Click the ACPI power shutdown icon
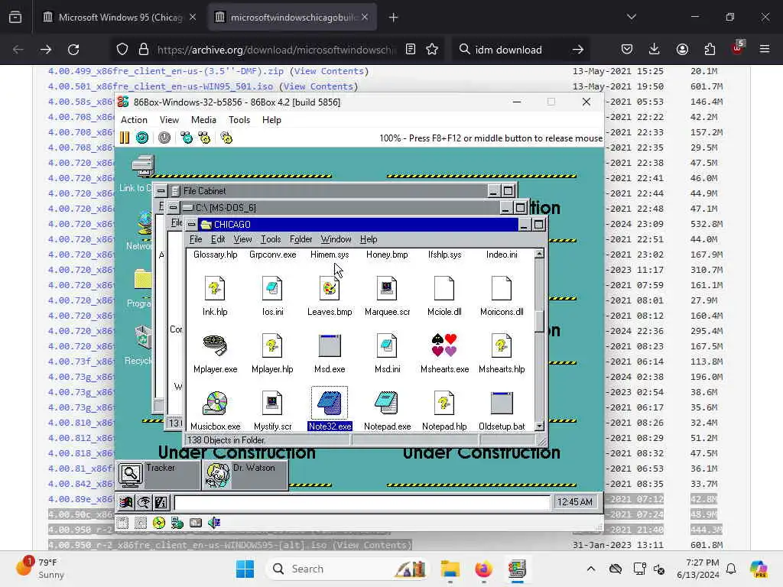The width and height of the screenshot is (783, 587). [x=164, y=138]
